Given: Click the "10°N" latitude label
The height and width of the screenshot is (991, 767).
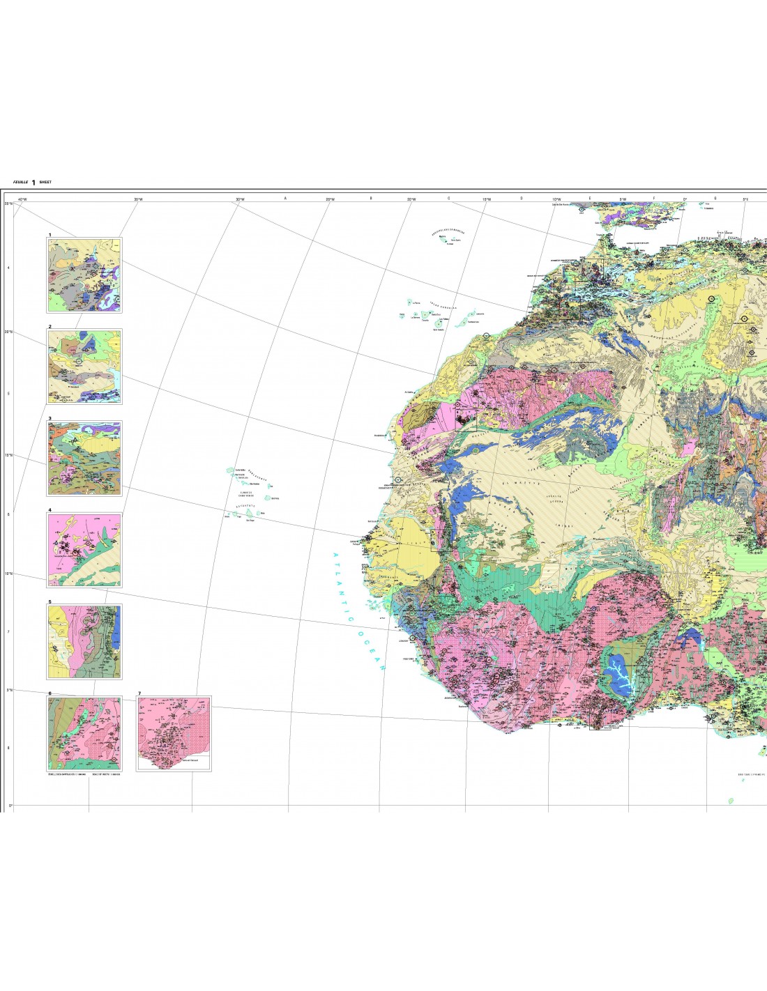Looking at the screenshot, I should point(8,574).
